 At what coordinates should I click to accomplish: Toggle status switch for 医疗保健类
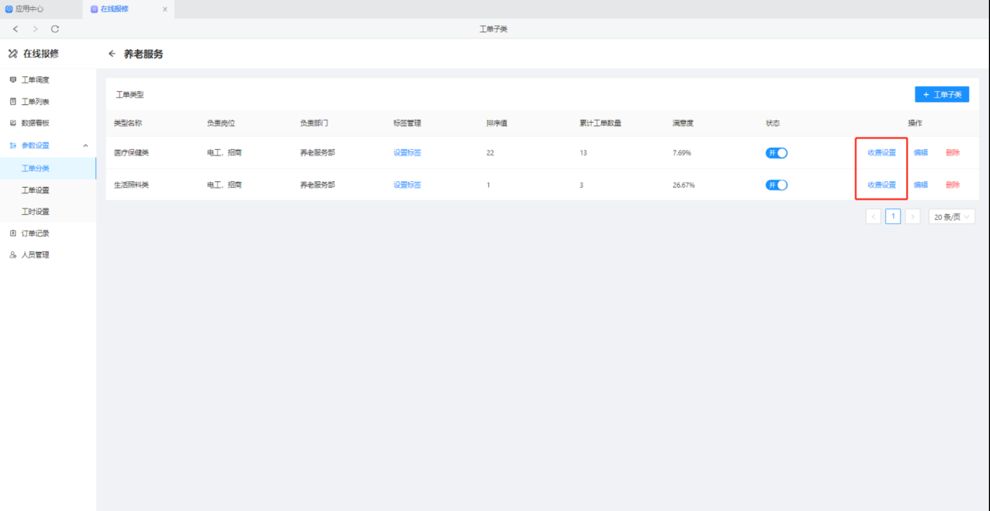pyautogui.click(x=776, y=153)
